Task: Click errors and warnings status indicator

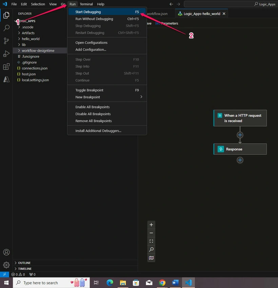Action: pyautogui.click(x=18, y=274)
